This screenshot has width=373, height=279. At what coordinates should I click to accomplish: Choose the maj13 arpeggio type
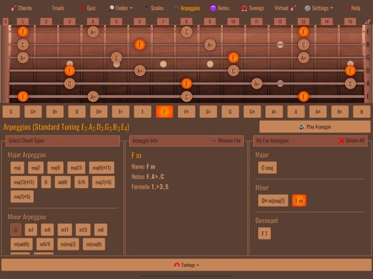(x=76, y=168)
